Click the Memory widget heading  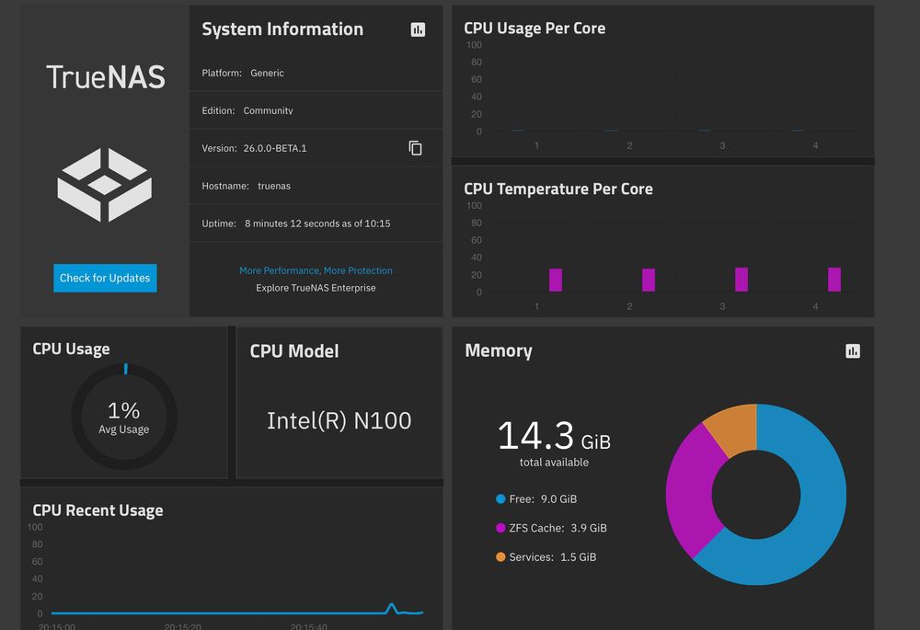pyautogui.click(x=498, y=350)
